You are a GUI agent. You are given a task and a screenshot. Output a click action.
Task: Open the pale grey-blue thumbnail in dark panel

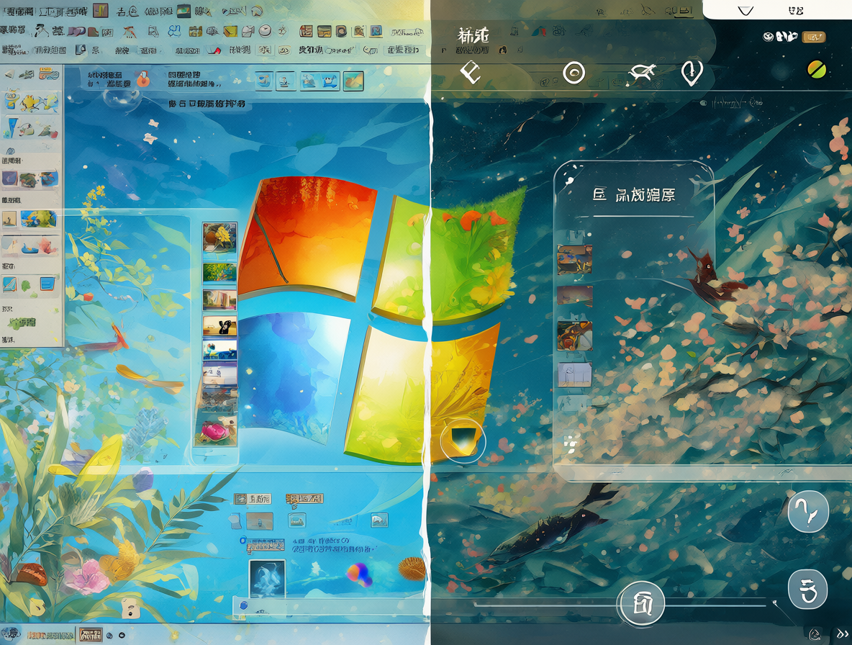[x=574, y=374]
